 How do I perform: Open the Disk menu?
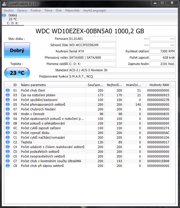59,10
